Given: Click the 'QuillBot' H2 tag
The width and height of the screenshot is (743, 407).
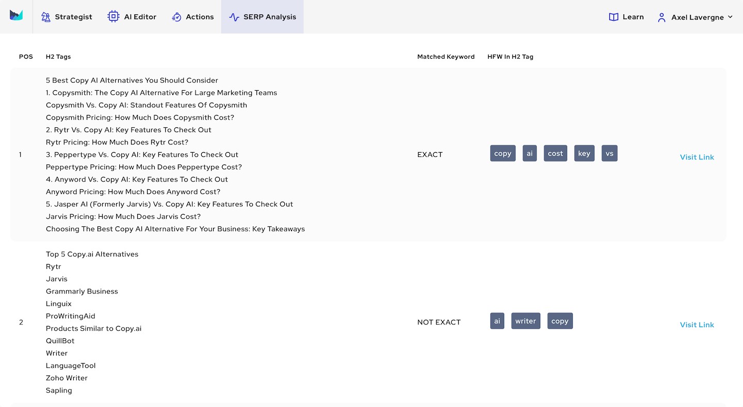Looking at the screenshot, I should (x=60, y=341).
